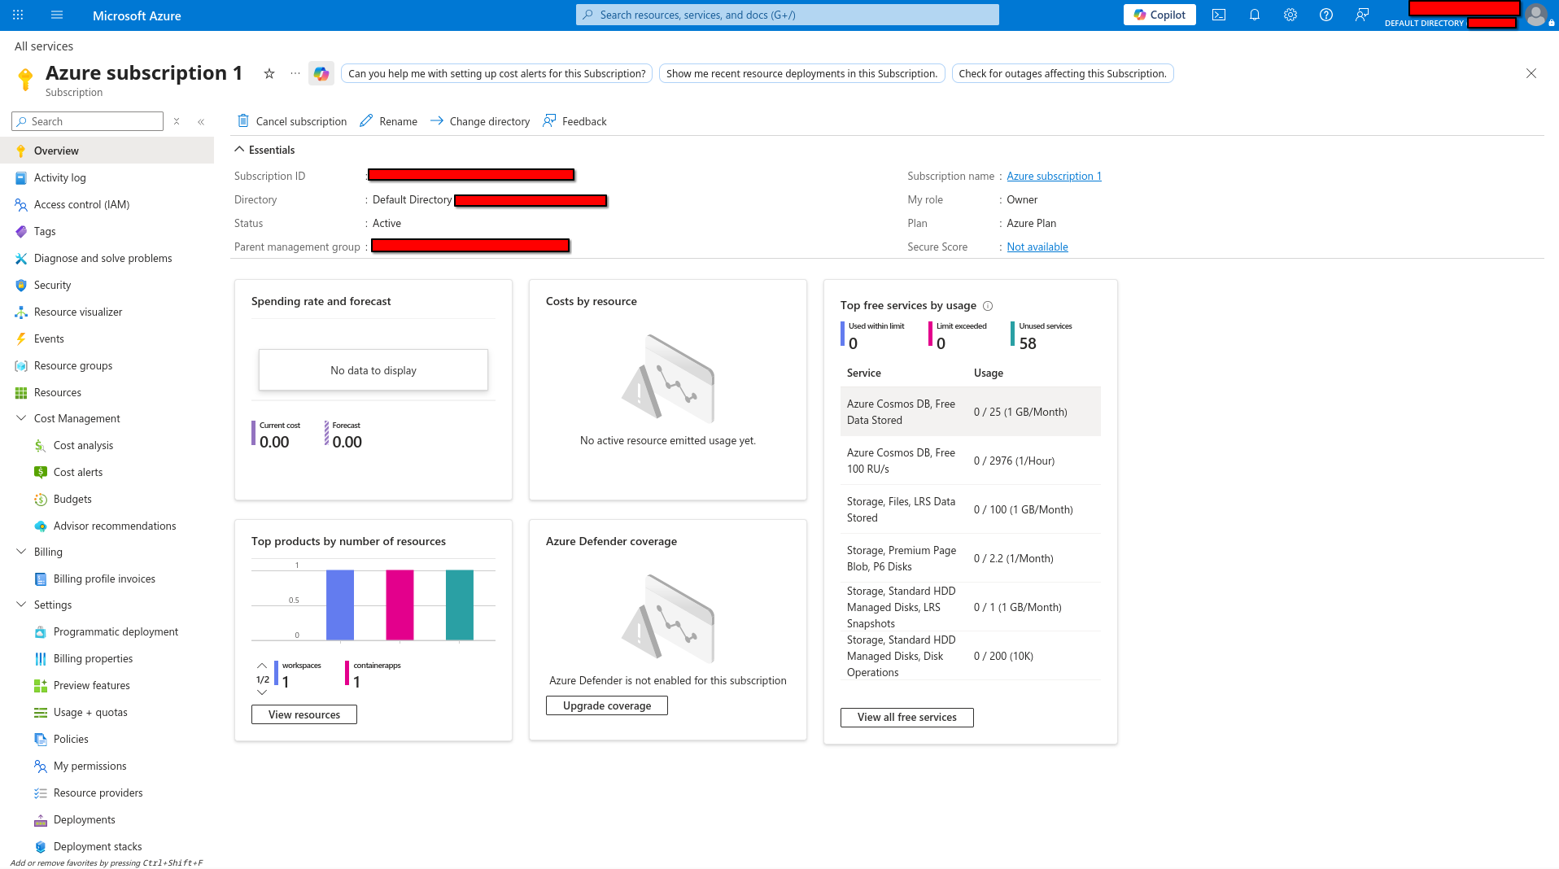This screenshot has height=869, width=1559.
Task: Click the Resource visualizer icon
Action: (21, 312)
